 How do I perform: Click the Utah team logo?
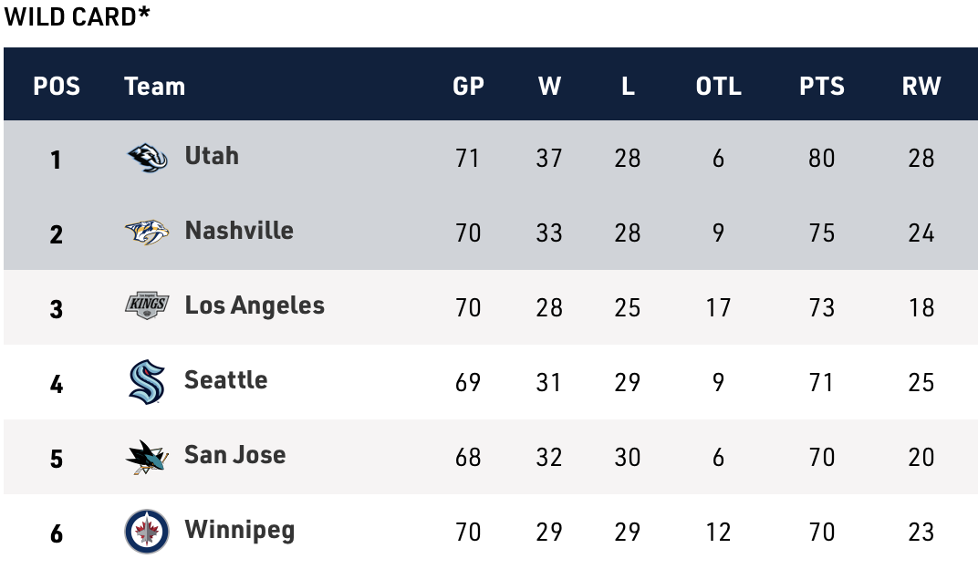(147, 158)
